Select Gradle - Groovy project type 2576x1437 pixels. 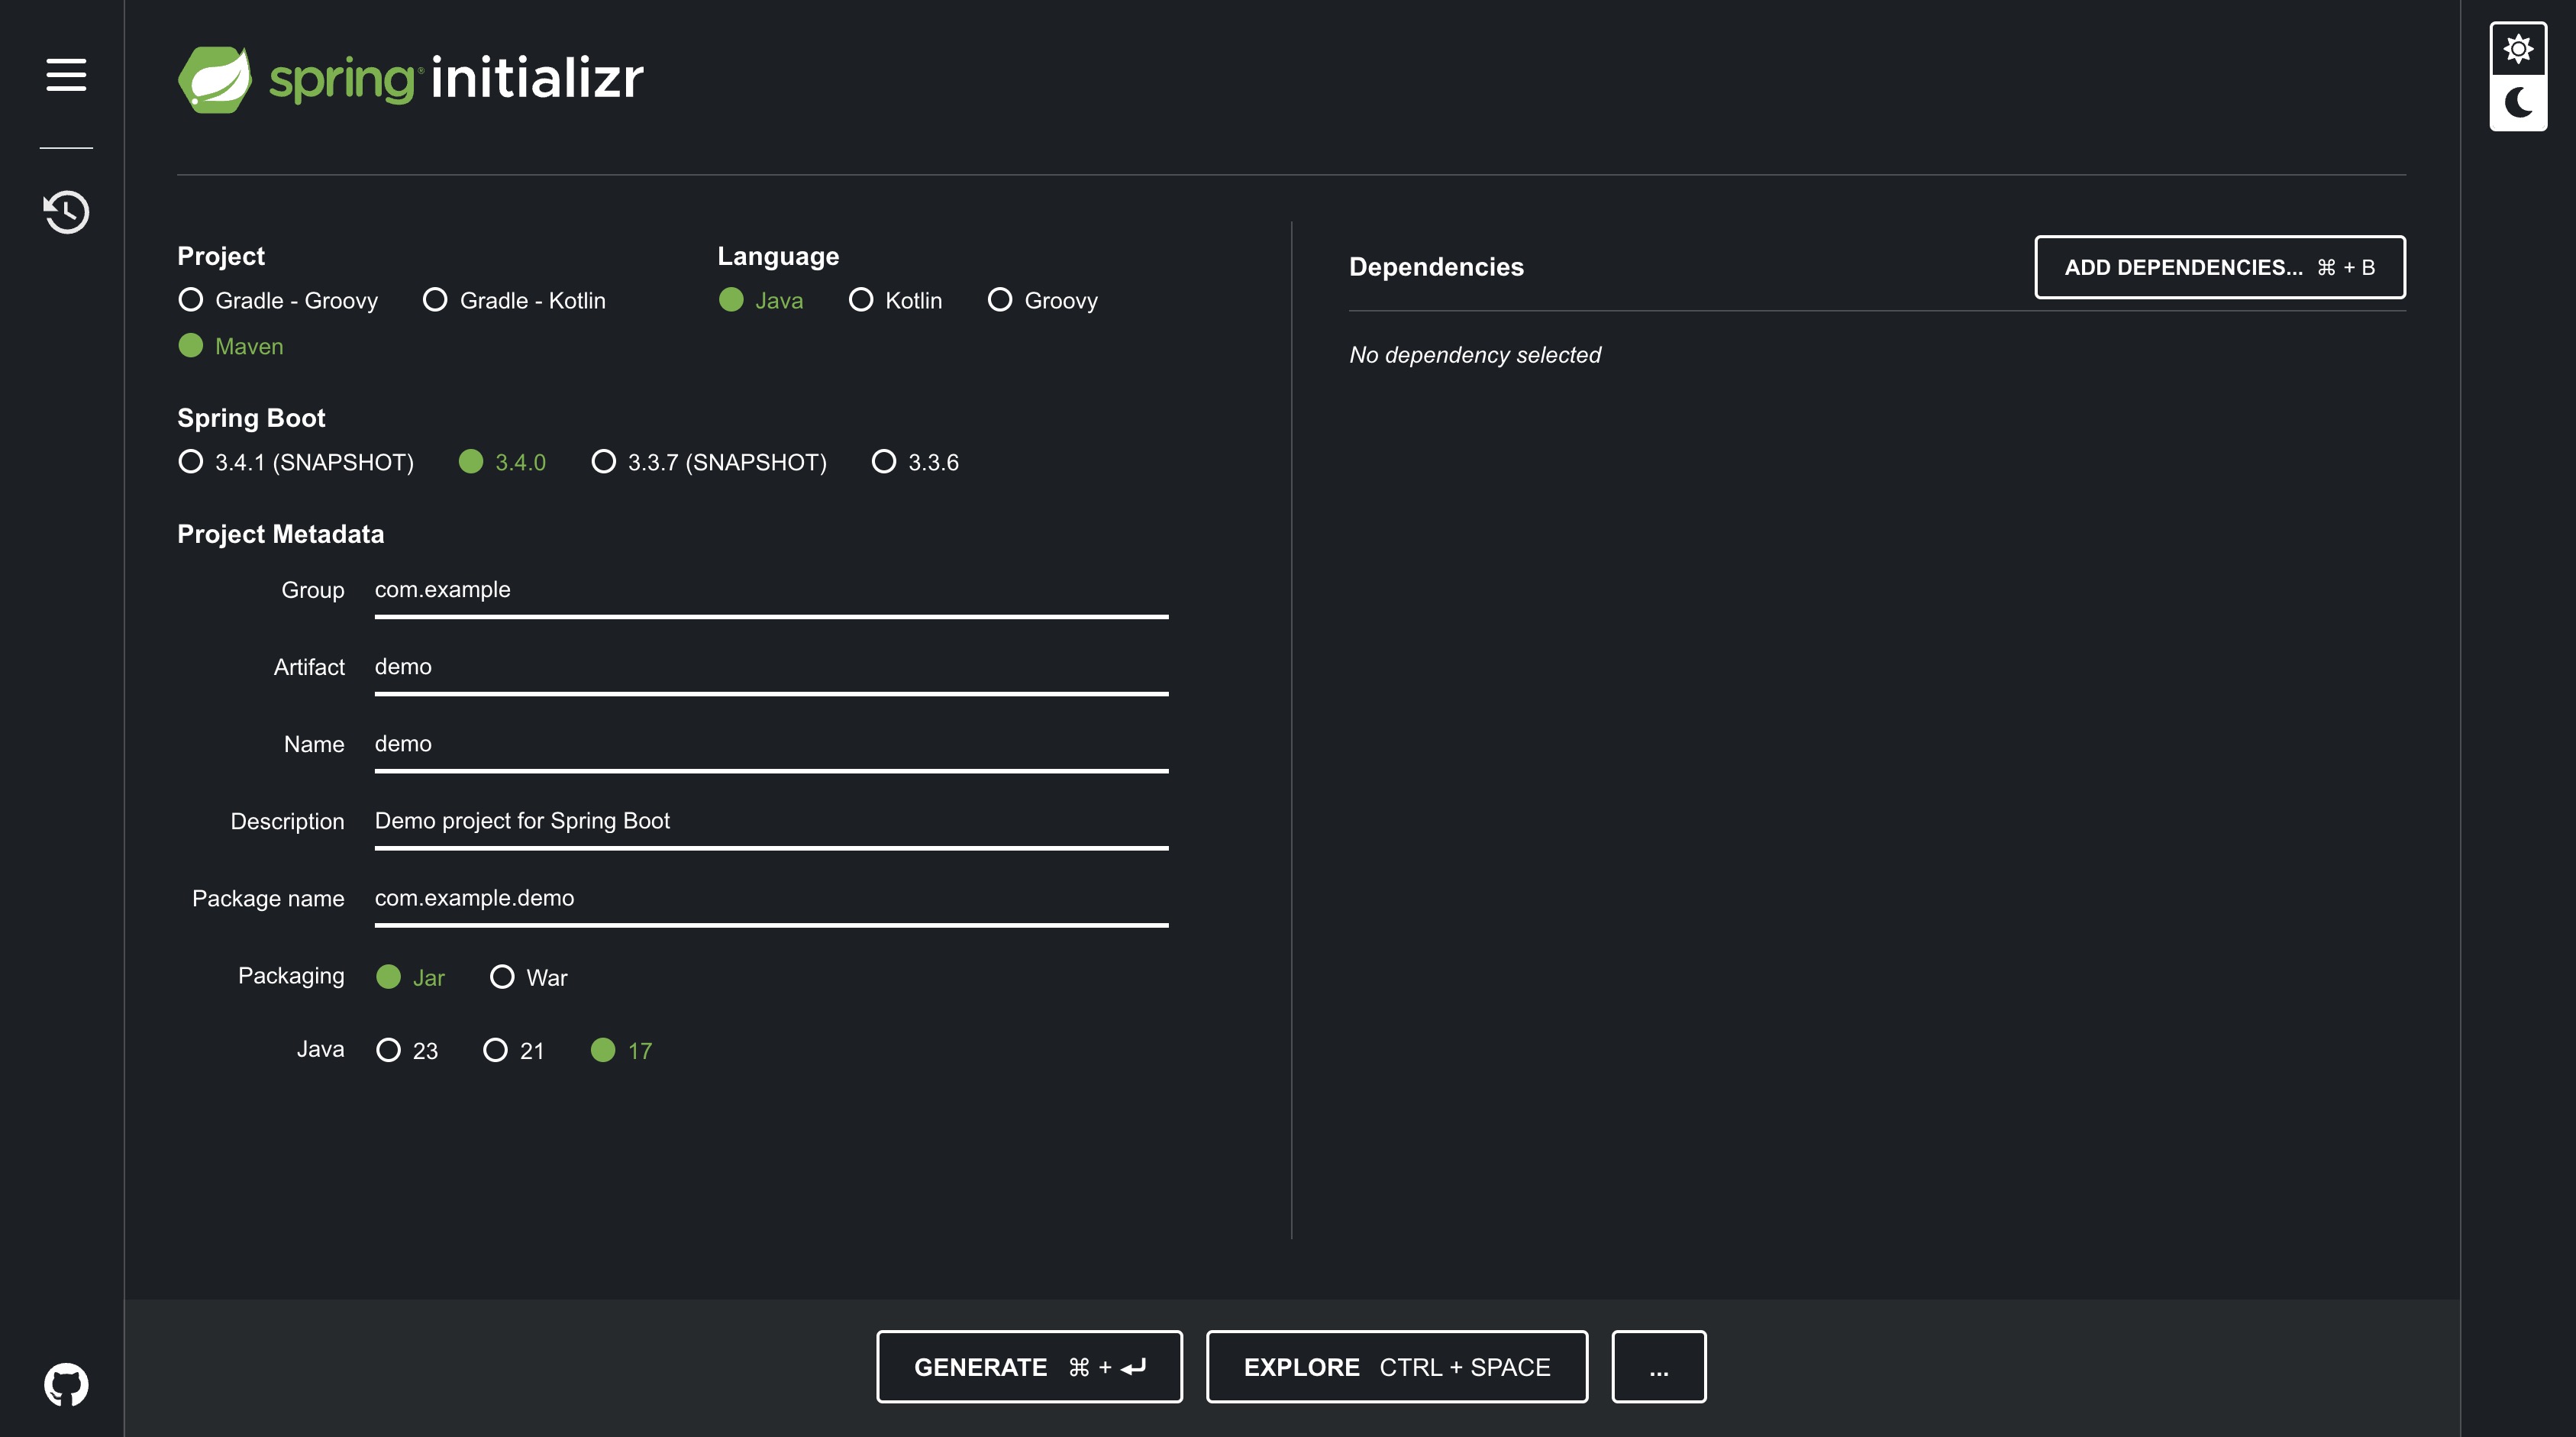click(278, 300)
